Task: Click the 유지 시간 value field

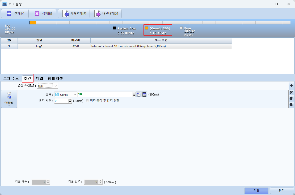Action: click(x=61, y=101)
